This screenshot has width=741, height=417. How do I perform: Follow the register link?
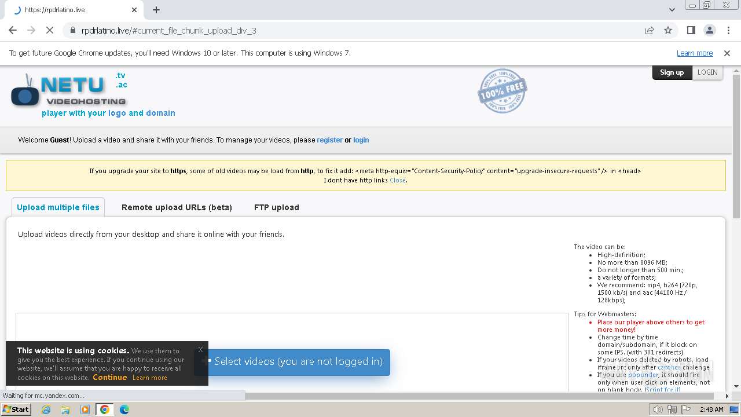pyautogui.click(x=329, y=140)
